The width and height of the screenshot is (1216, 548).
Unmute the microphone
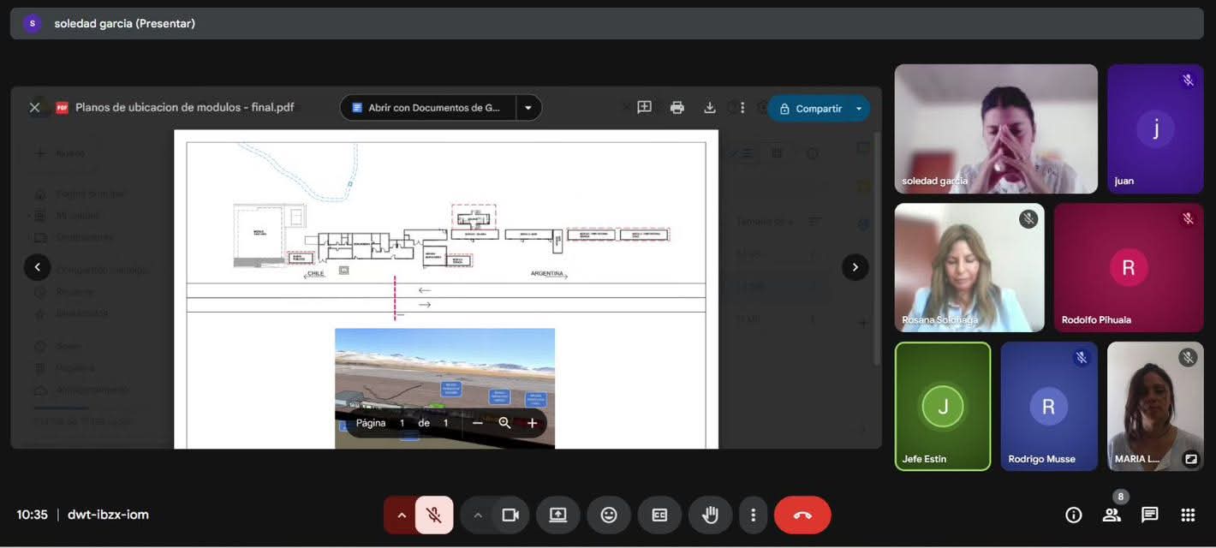[434, 515]
